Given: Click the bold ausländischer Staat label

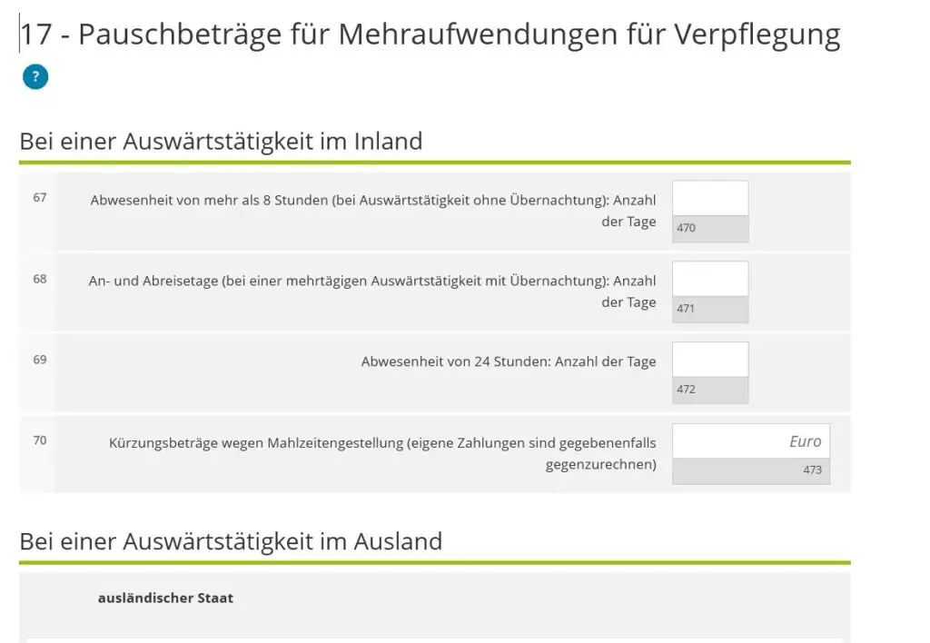Looking at the screenshot, I should [165, 598].
